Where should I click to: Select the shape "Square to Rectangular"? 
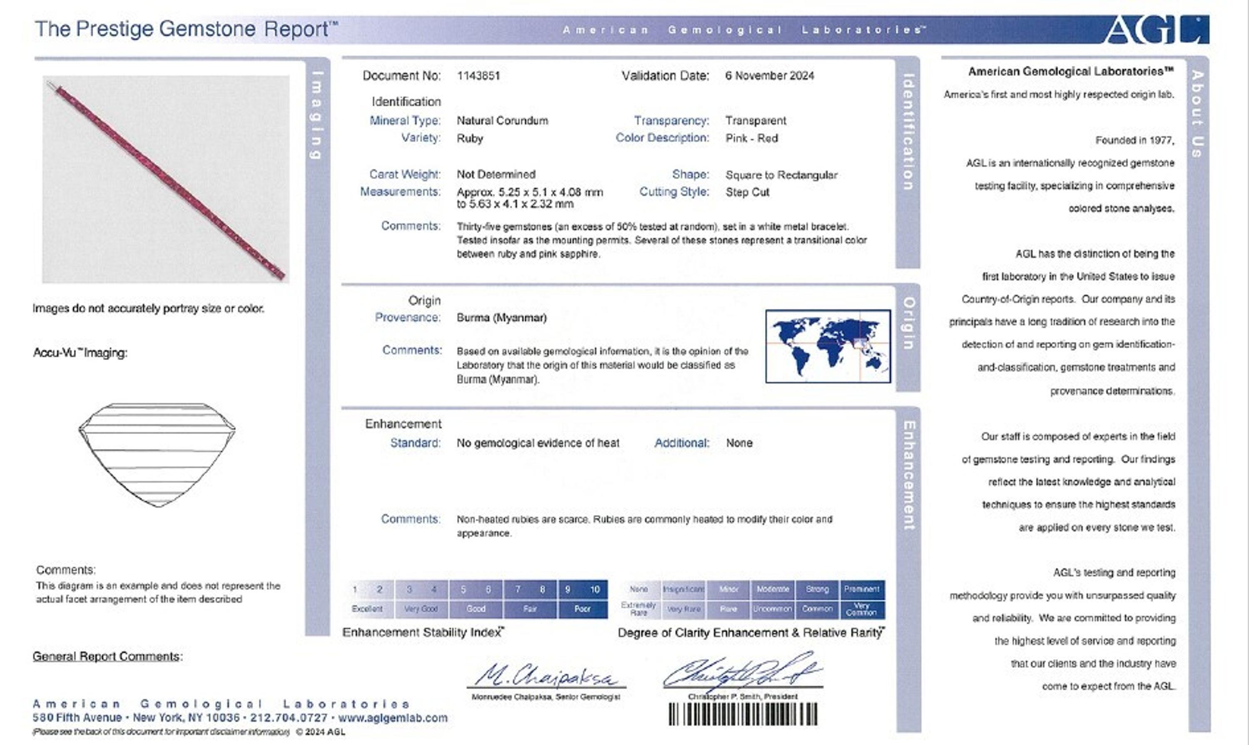781,175
